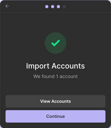
Task: Click the purple Continue button
Action: point(55,116)
